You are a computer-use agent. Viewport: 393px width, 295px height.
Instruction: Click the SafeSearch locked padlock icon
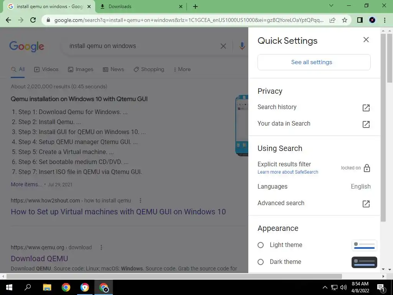(367, 168)
